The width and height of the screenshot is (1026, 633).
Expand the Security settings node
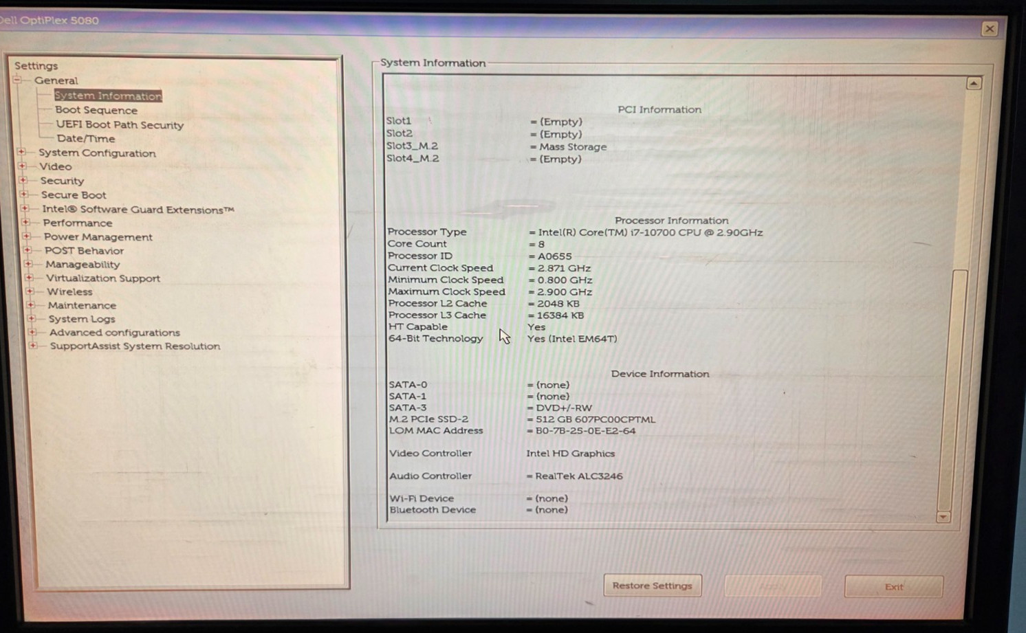23,180
